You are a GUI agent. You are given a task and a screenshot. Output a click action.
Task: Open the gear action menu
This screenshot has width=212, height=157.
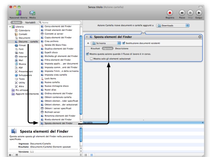(11, 155)
